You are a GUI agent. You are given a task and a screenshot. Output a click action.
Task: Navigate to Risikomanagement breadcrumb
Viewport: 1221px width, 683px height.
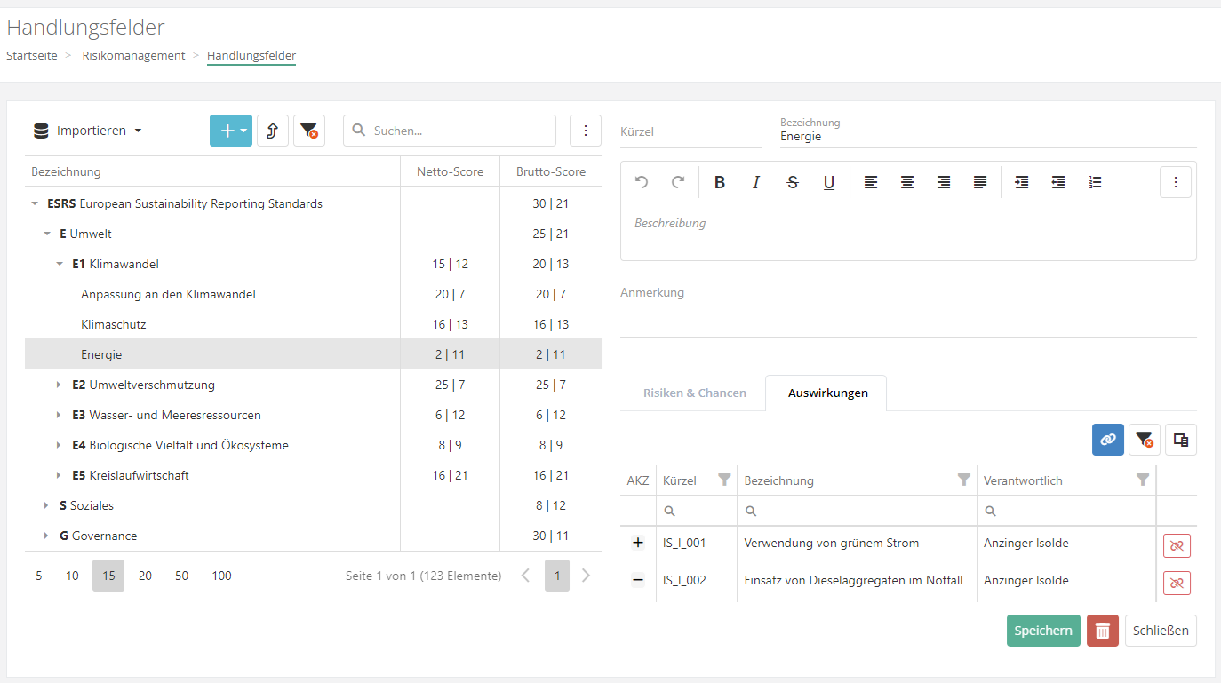[x=133, y=55]
